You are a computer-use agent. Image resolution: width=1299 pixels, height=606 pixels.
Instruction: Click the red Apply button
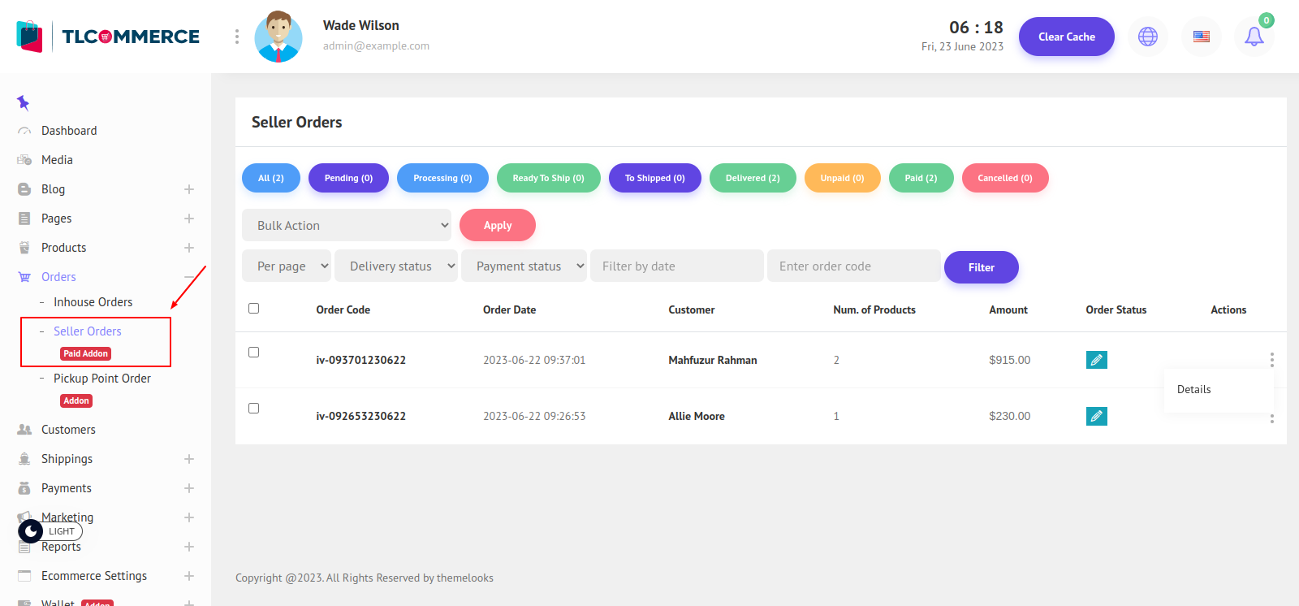[497, 225]
